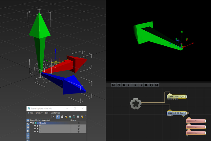Toggle display space warps wavy icon
Screen dimensions: 211x141
[x=28, y=138]
